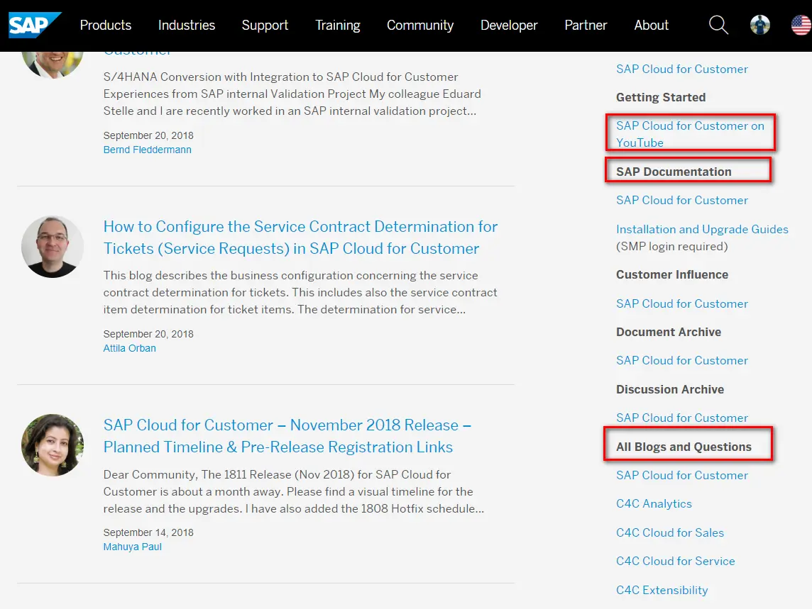Click the service contract blog excerpt text
Viewport: 812px width, 609px height.
pyautogui.click(x=300, y=292)
